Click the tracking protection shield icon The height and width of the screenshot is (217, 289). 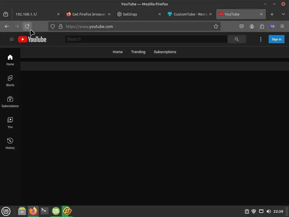(53, 26)
